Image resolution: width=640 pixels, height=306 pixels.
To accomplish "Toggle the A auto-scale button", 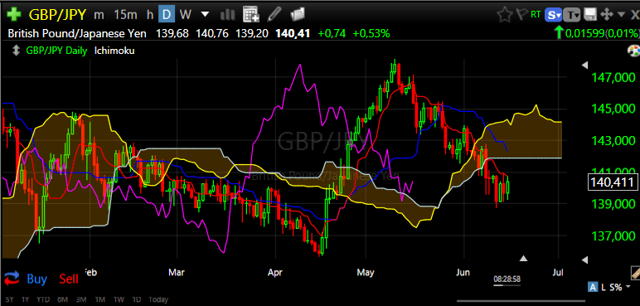I will pyautogui.click(x=592, y=287).
